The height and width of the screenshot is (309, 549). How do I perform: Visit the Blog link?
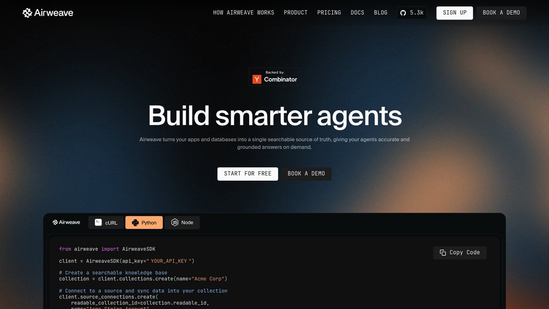(381, 13)
